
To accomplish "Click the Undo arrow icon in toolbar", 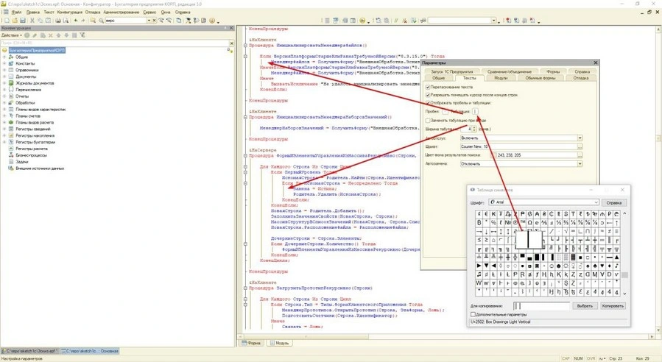I will click(75, 21).
